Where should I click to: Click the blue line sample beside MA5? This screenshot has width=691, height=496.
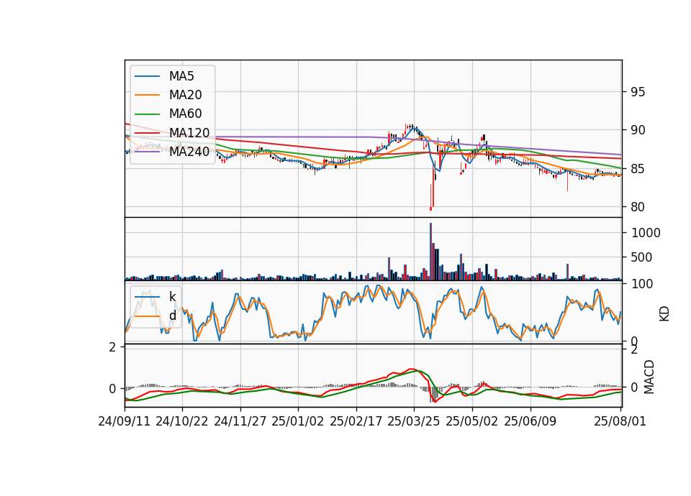coord(147,76)
